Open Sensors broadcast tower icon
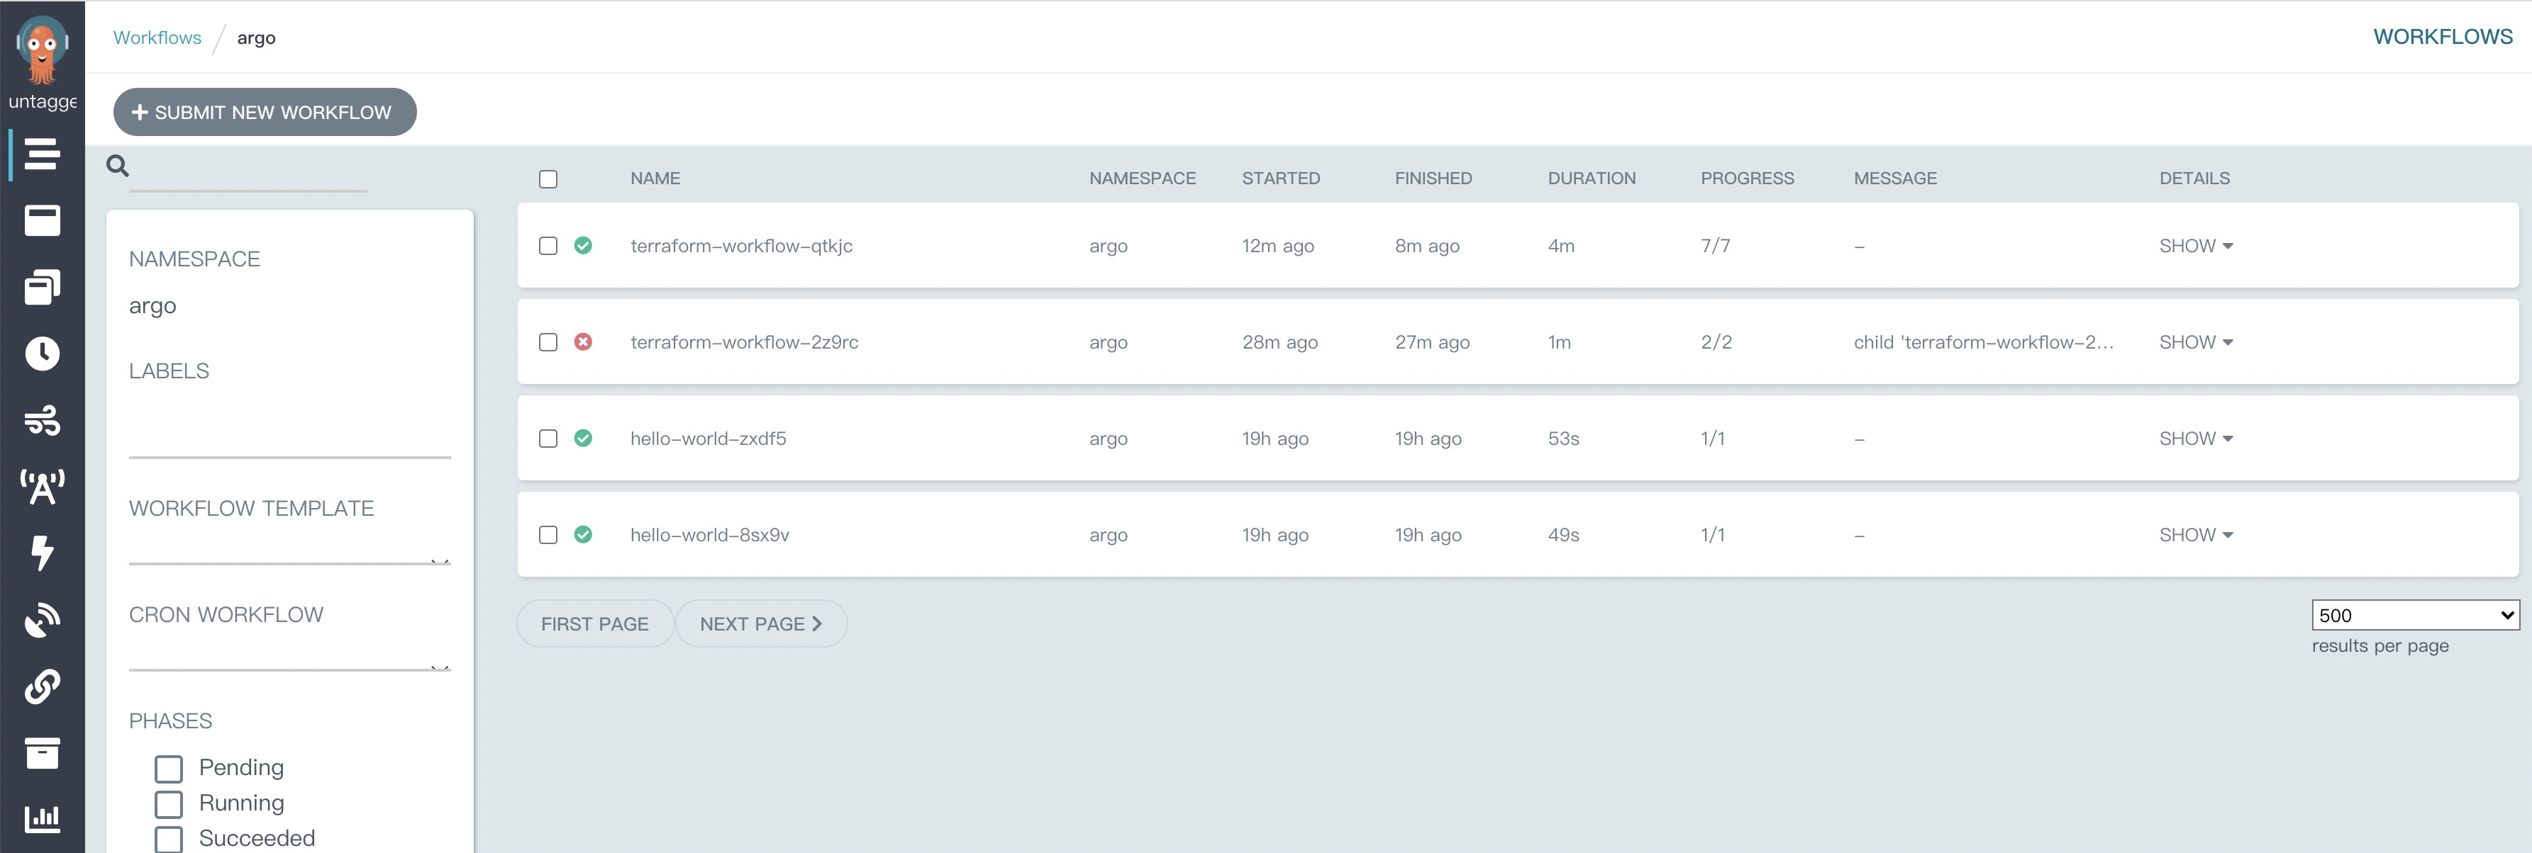The image size is (2532, 853). click(41, 486)
